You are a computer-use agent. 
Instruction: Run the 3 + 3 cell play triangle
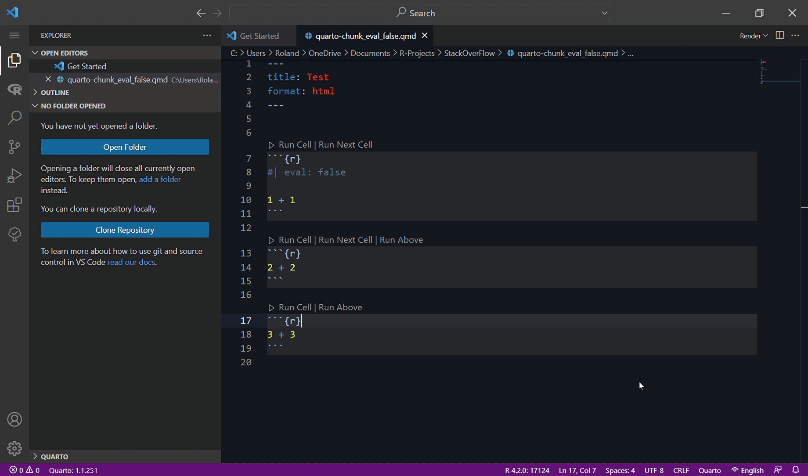(x=271, y=307)
